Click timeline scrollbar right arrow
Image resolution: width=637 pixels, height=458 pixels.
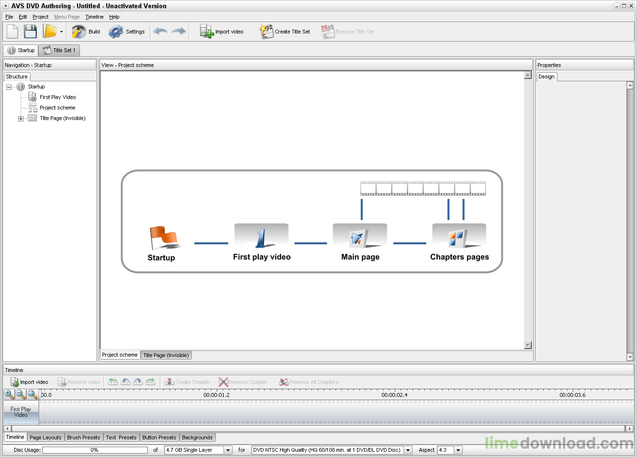pyautogui.click(x=630, y=429)
